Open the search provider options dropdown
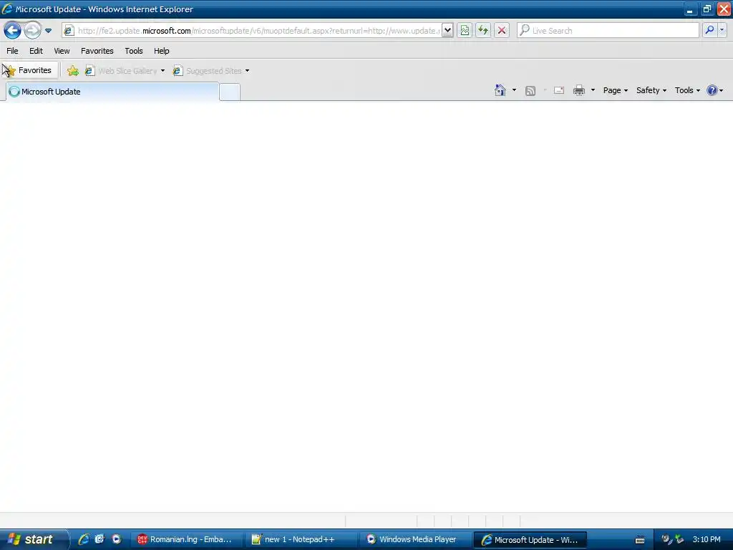 coord(722,31)
